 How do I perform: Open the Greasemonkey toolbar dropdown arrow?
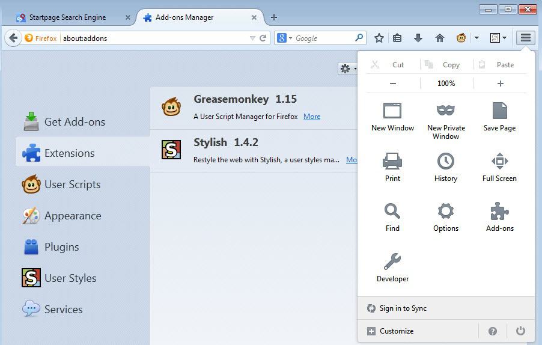pyautogui.click(x=477, y=38)
